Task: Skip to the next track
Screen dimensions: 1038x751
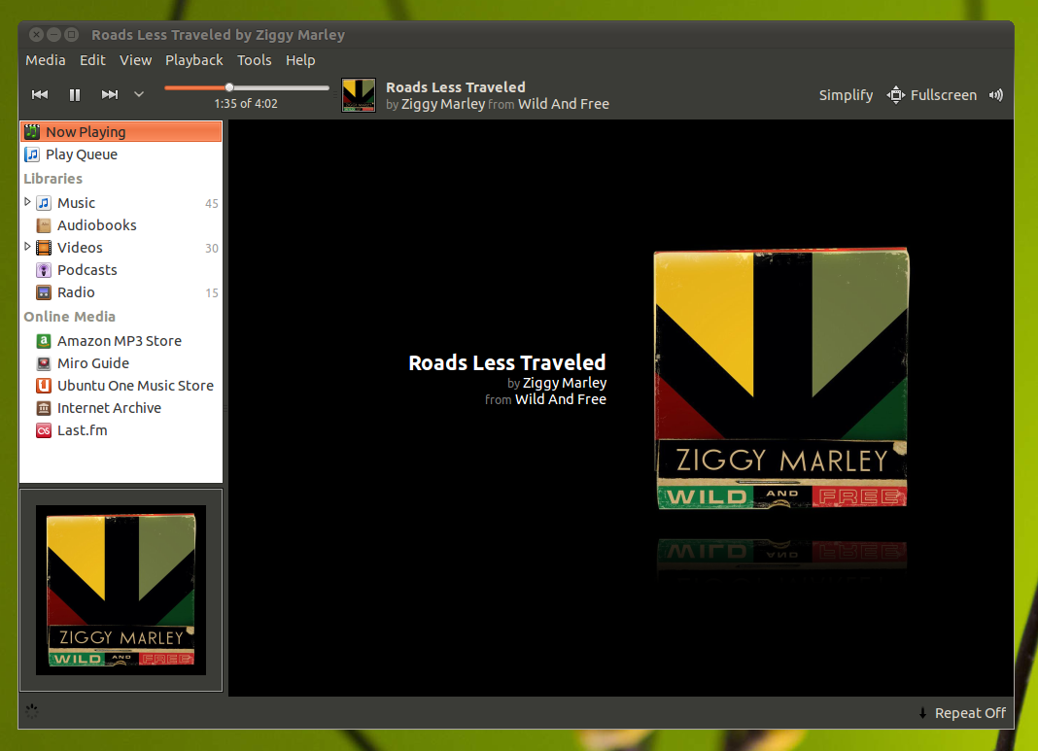Action: pyautogui.click(x=109, y=94)
